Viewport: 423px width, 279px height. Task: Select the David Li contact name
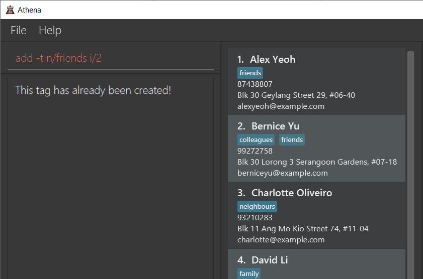[x=270, y=260]
